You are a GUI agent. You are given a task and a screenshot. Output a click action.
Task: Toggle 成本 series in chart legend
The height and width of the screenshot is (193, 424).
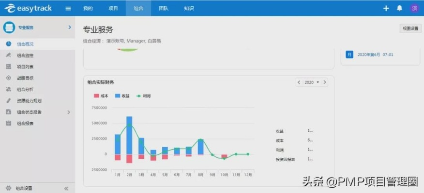[101, 96]
